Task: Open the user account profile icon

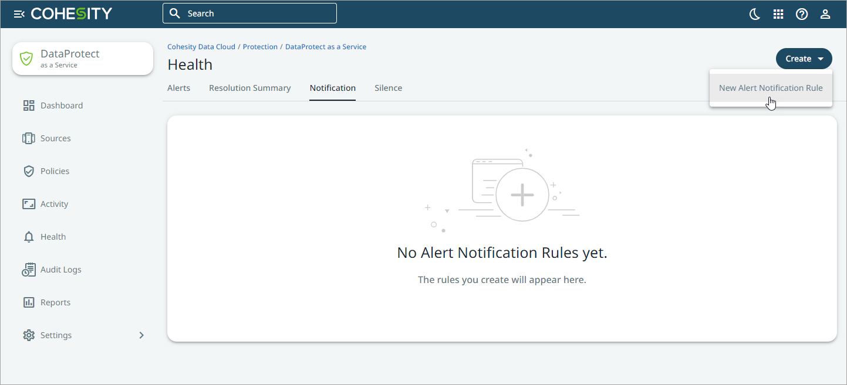Action: [825, 14]
